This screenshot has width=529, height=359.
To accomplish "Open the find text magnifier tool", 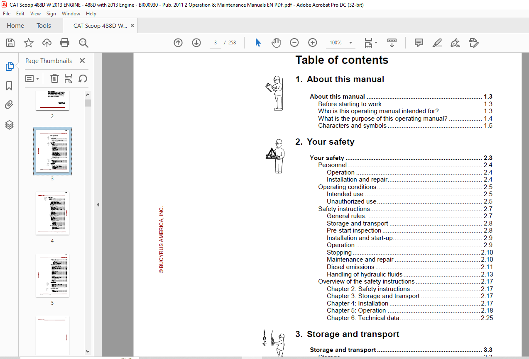I will point(83,42).
